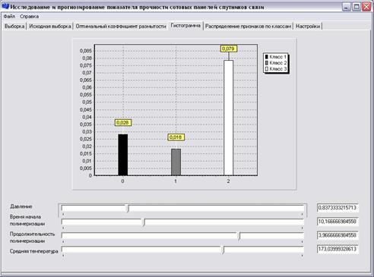Switch to the Выборка tab

point(14,26)
